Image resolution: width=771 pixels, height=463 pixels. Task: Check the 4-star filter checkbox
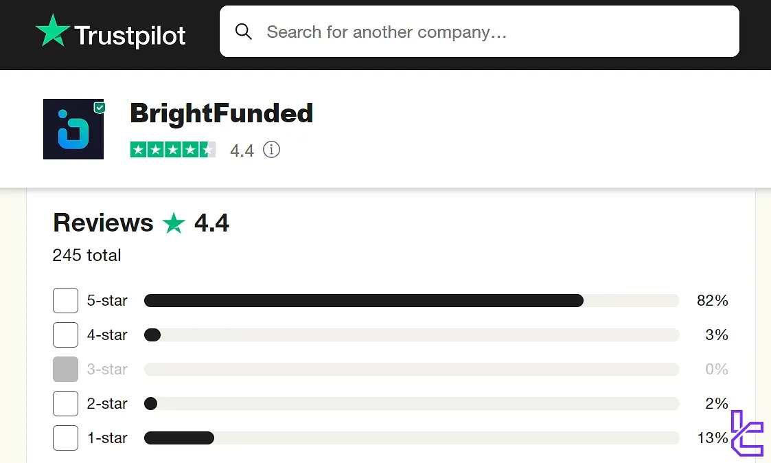65,335
